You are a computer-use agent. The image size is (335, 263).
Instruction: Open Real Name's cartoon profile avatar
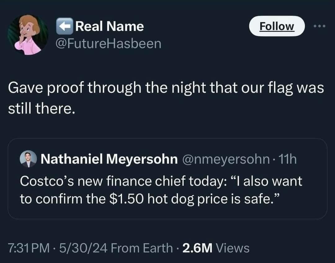[x=28, y=34]
